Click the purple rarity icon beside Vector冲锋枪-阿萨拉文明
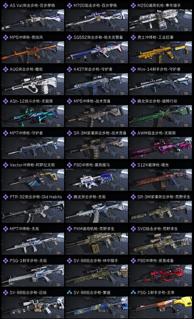This screenshot has width=194, height=319. click(5, 165)
